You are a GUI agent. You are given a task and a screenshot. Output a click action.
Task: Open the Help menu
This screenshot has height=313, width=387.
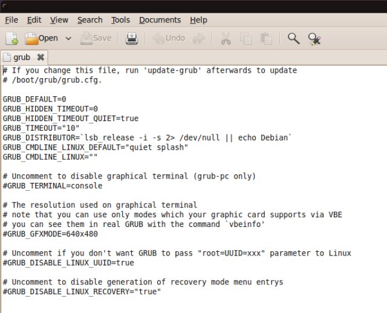198,20
